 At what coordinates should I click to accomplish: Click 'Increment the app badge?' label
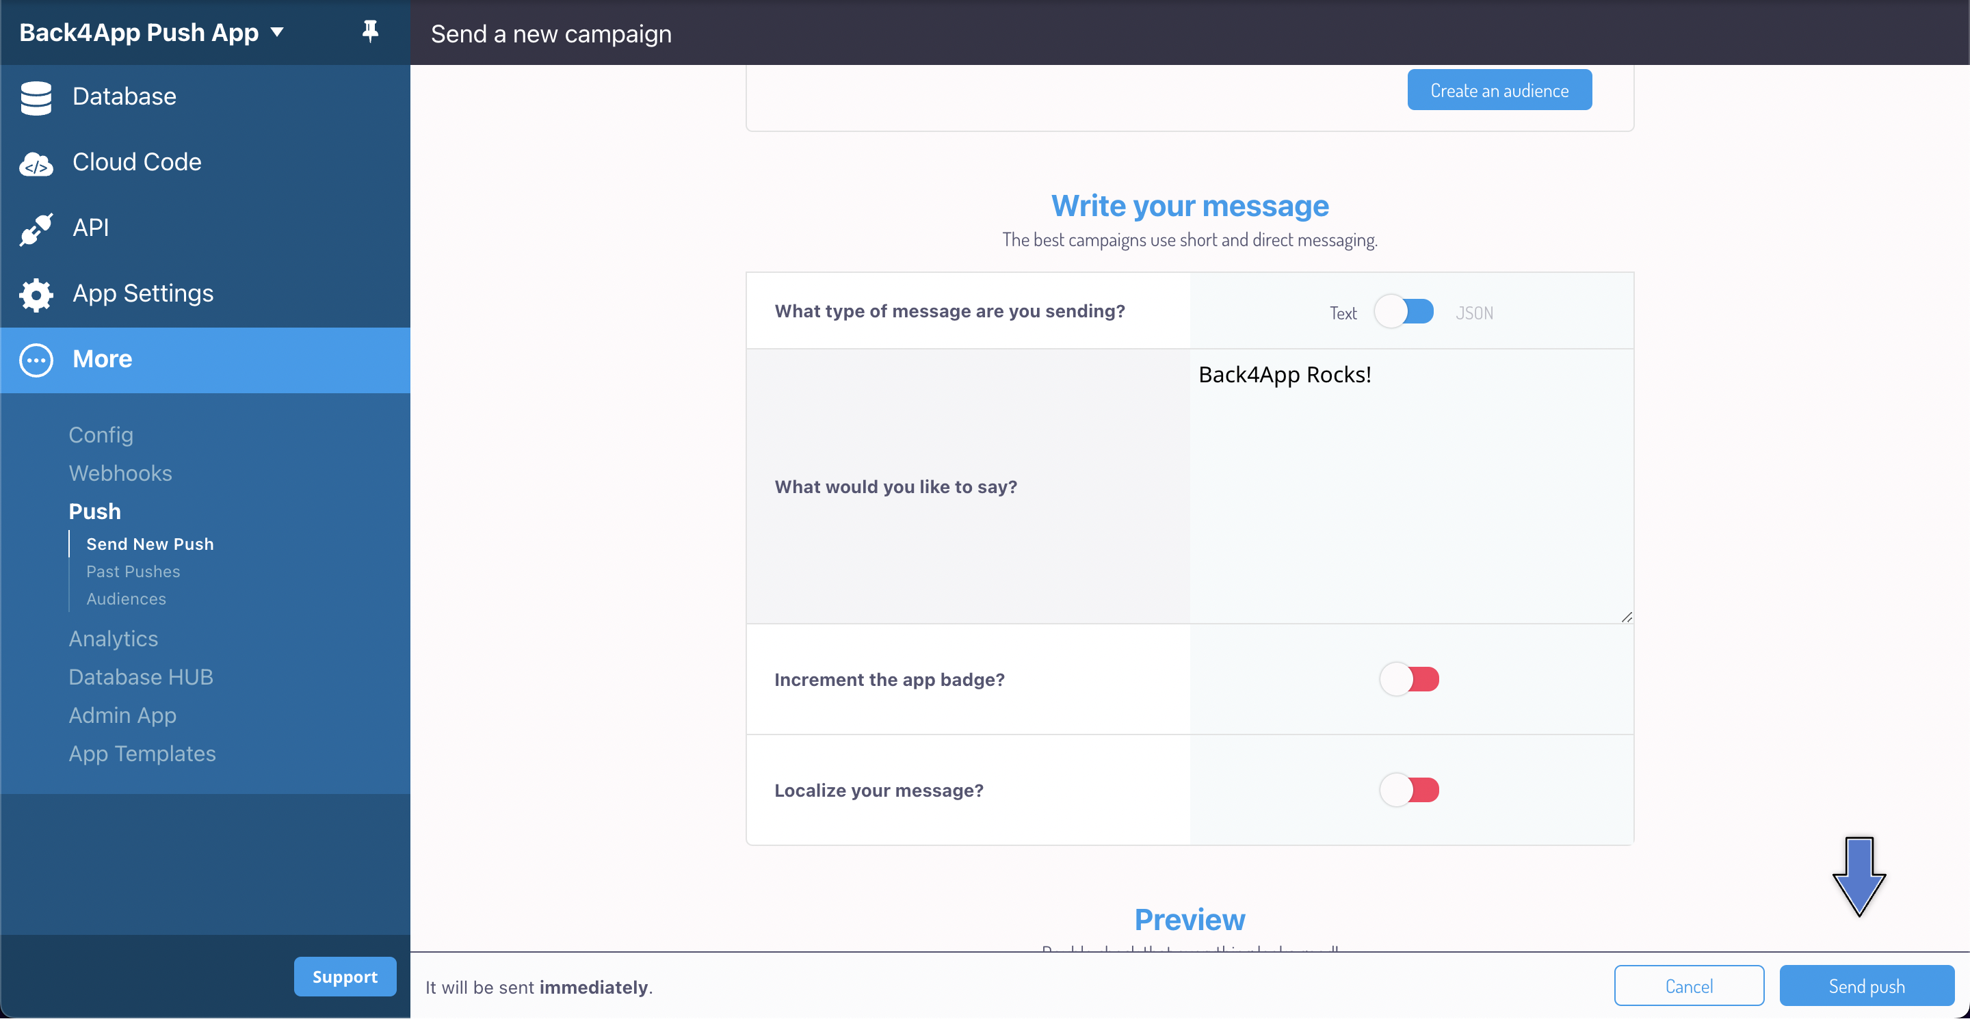[889, 680]
